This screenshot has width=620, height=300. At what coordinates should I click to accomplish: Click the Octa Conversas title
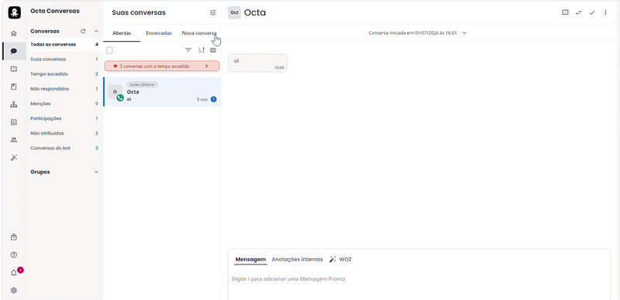tap(55, 11)
